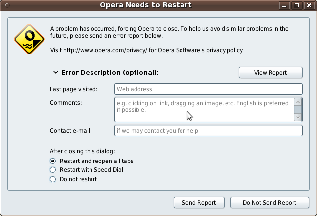Screen dimensions: 317x216
Task: Click the Send Report button
Action: tap(199, 202)
